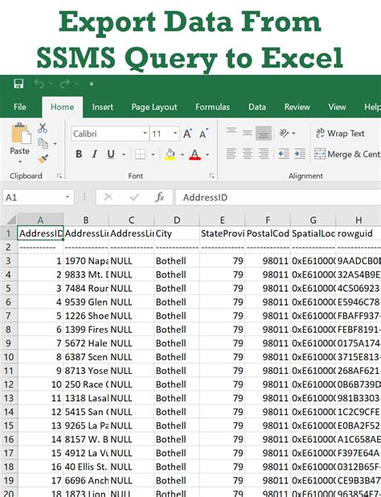Viewport: 381px width, 497px height.
Task: Click the Borders icon
Action: [x=140, y=154]
